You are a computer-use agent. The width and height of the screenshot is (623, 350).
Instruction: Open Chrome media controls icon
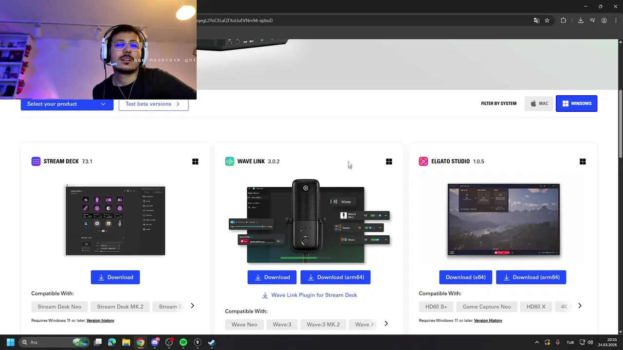[x=592, y=20]
